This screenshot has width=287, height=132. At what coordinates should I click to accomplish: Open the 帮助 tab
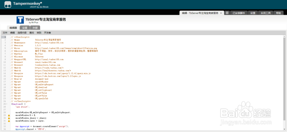[x=278, y=13]
